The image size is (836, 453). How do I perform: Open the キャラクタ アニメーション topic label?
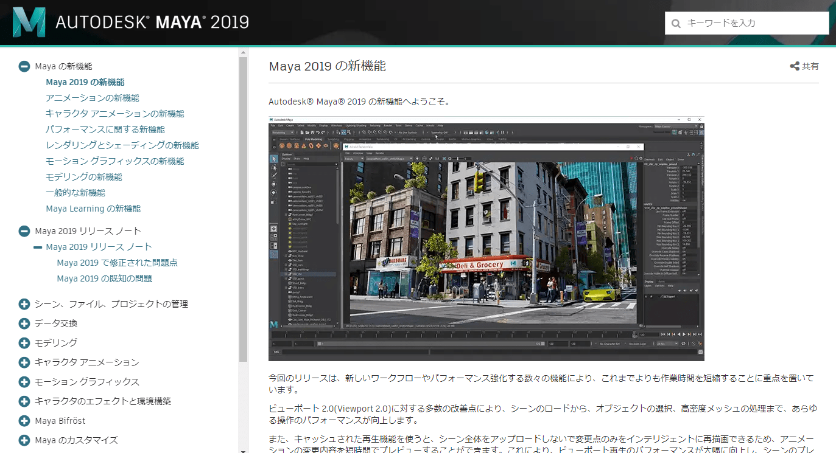click(87, 362)
